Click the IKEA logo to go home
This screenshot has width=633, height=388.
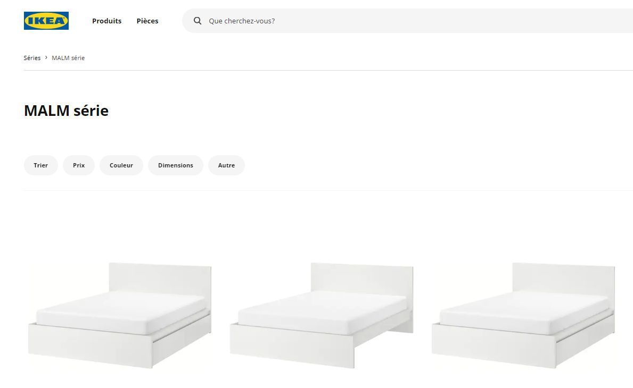tap(46, 21)
